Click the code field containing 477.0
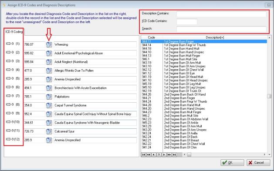This screenshot has width=274, height=171. pyautogui.click(x=34, y=70)
